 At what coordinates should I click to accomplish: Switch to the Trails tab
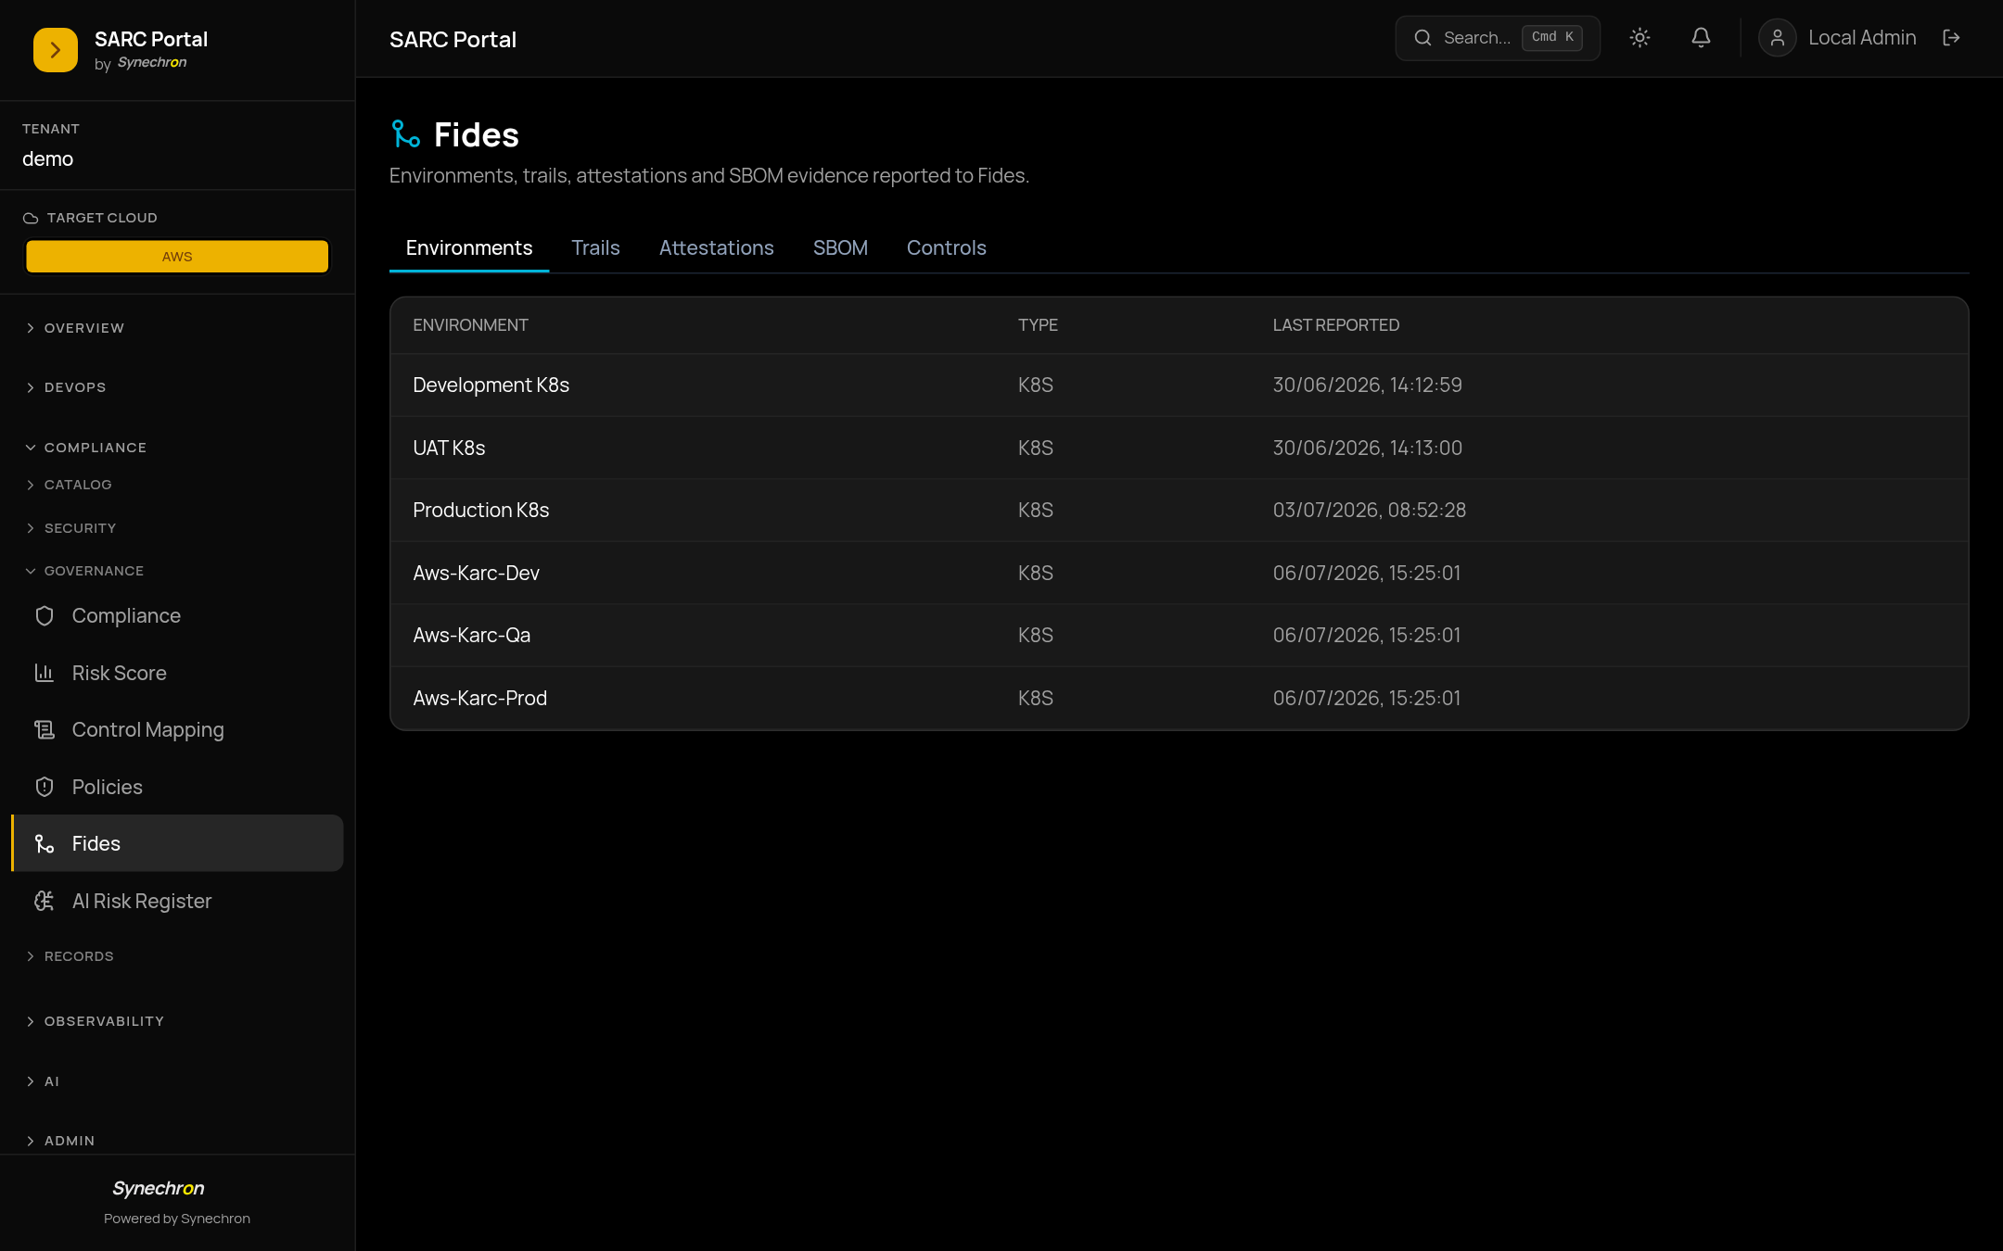(595, 247)
